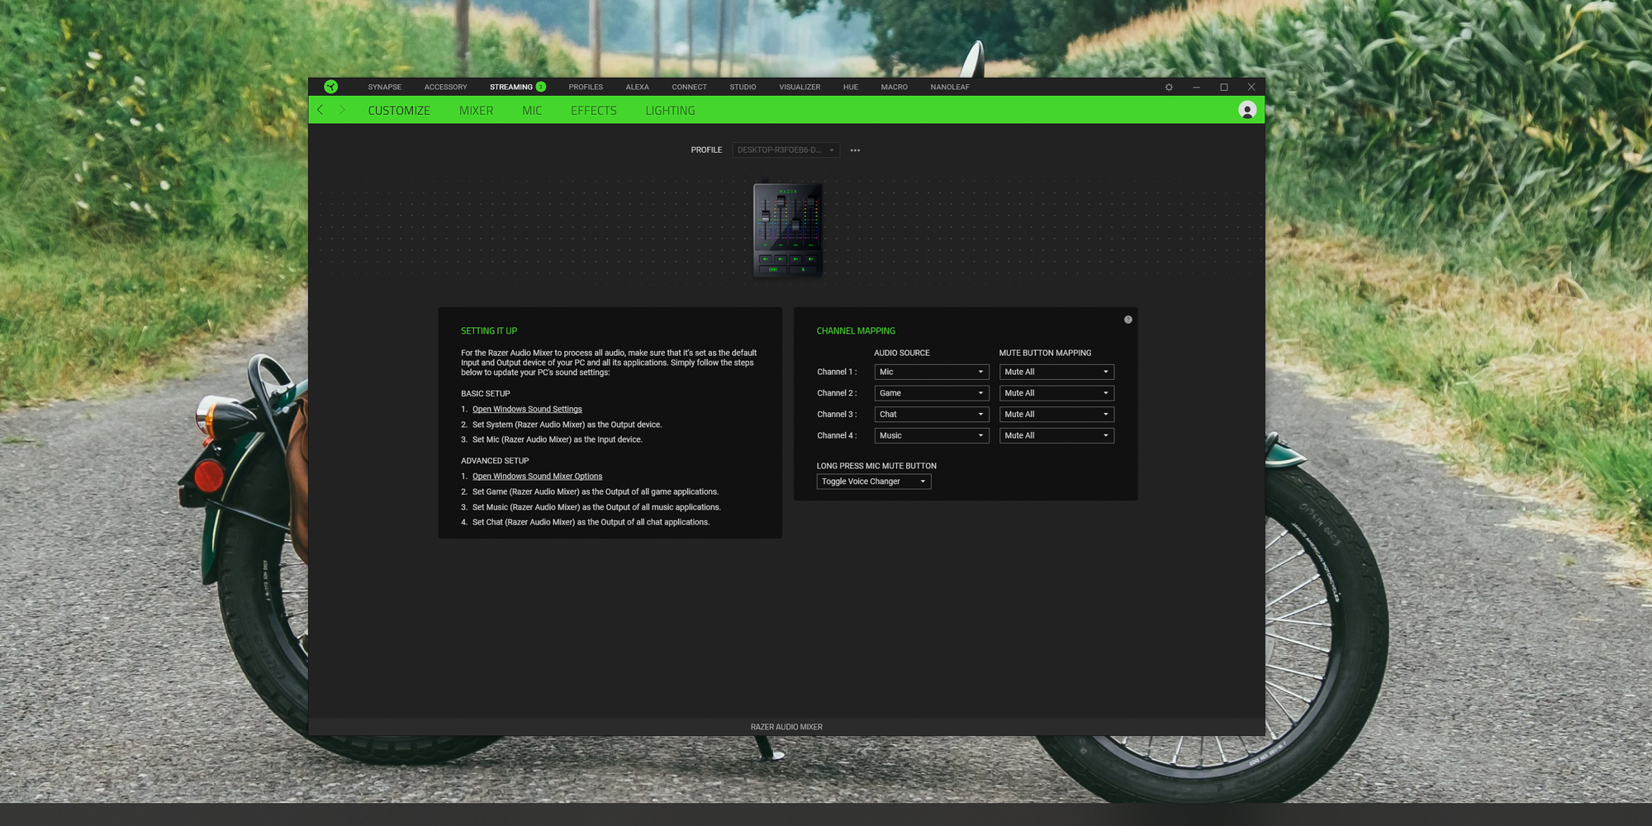The height and width of the screenshot is (826, 1652).
Task: Open the LIGHTING tab
Action: (x=670, y=110)
